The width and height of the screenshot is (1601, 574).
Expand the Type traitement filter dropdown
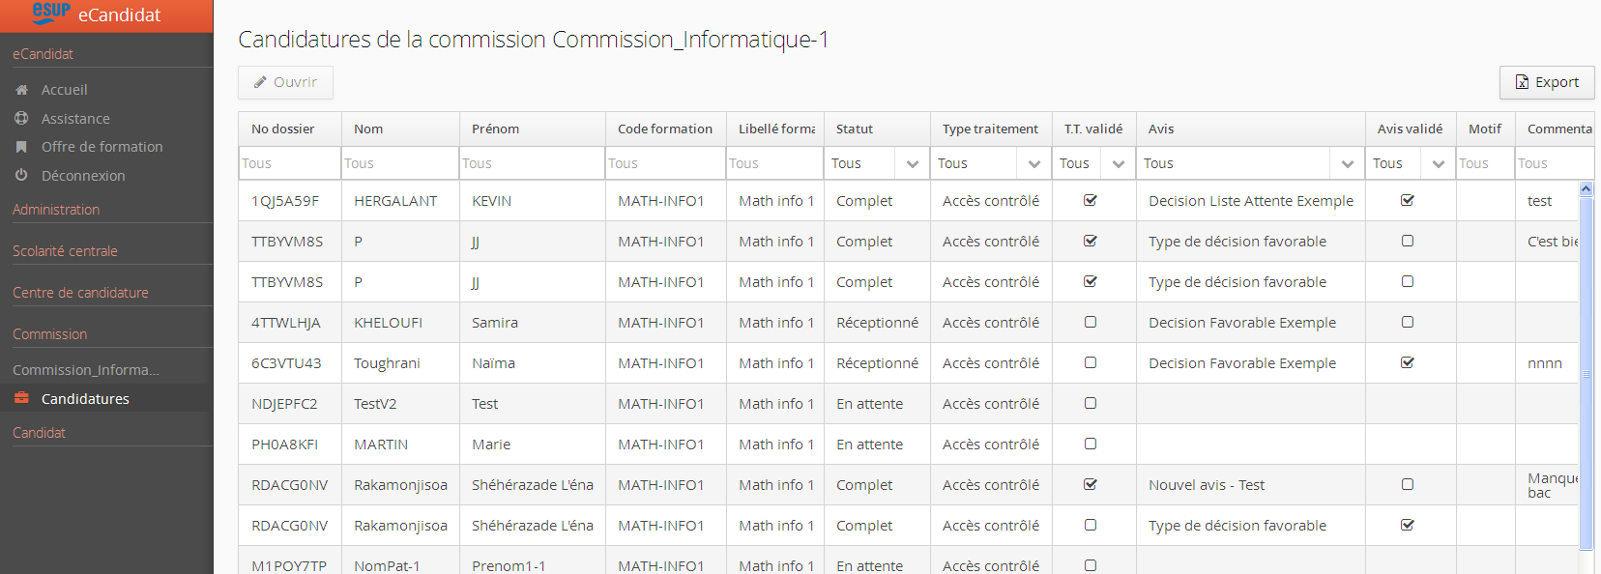coord(1033,164)
